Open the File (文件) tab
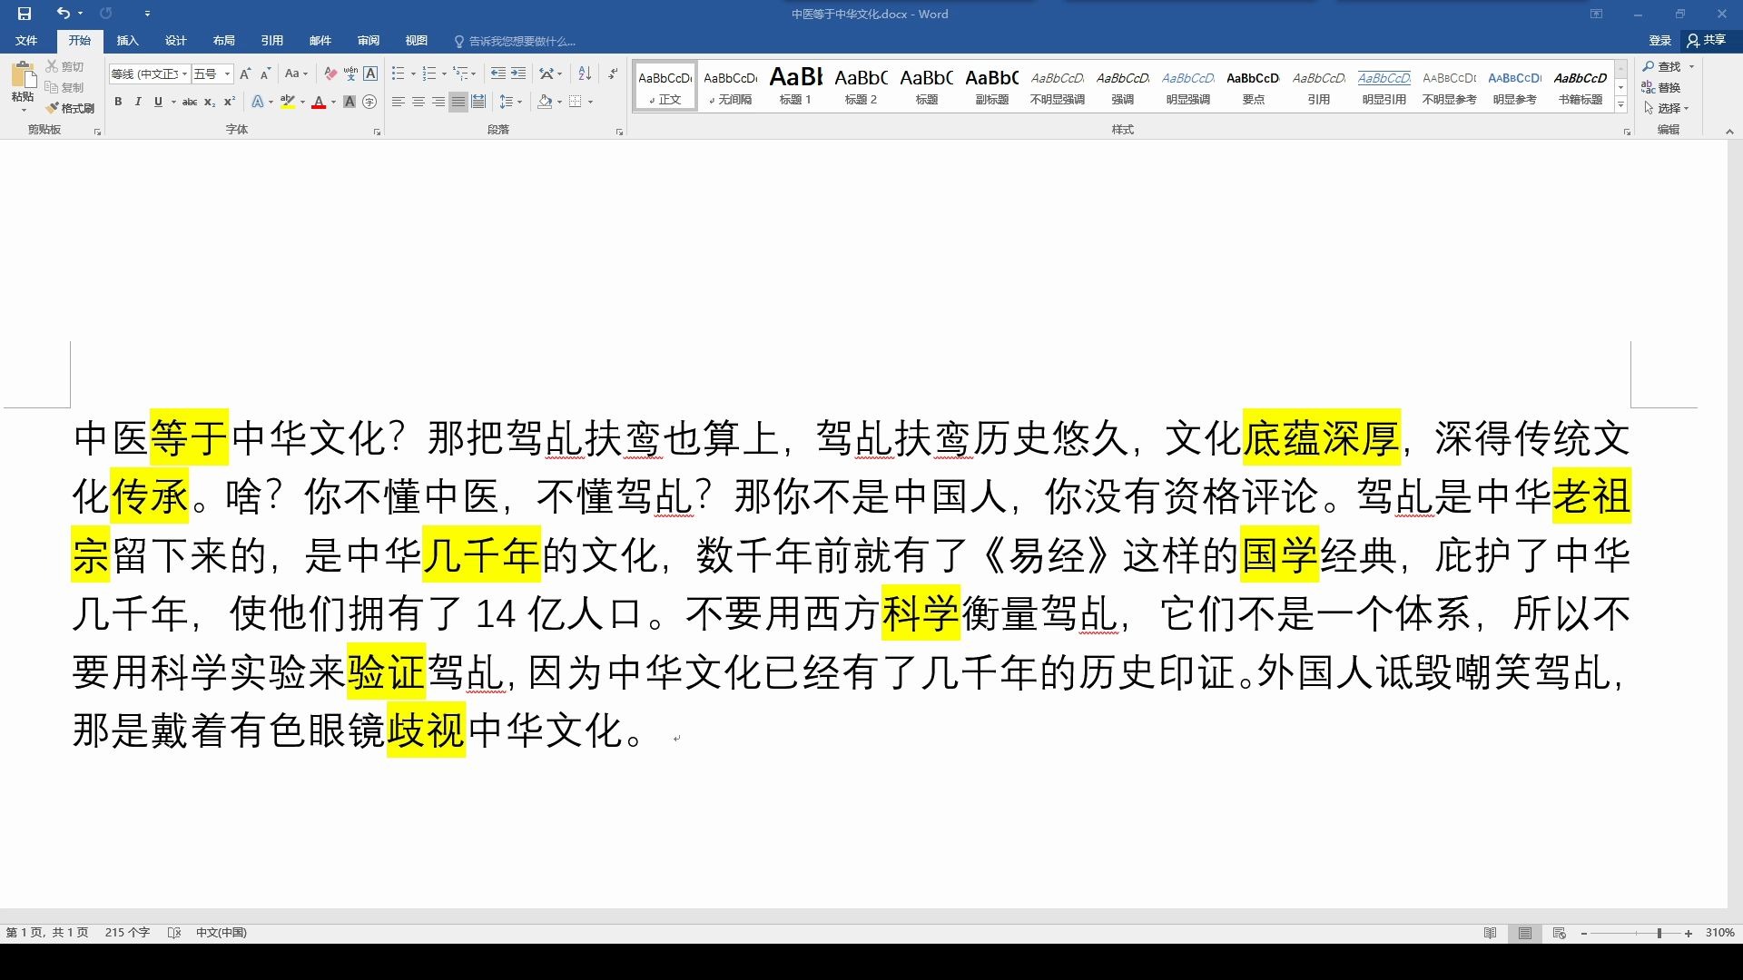 coord(26,41)
